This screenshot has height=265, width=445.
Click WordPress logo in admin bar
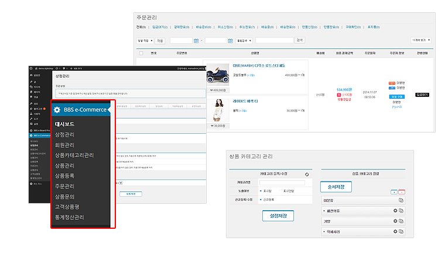(x=31, y=68)
